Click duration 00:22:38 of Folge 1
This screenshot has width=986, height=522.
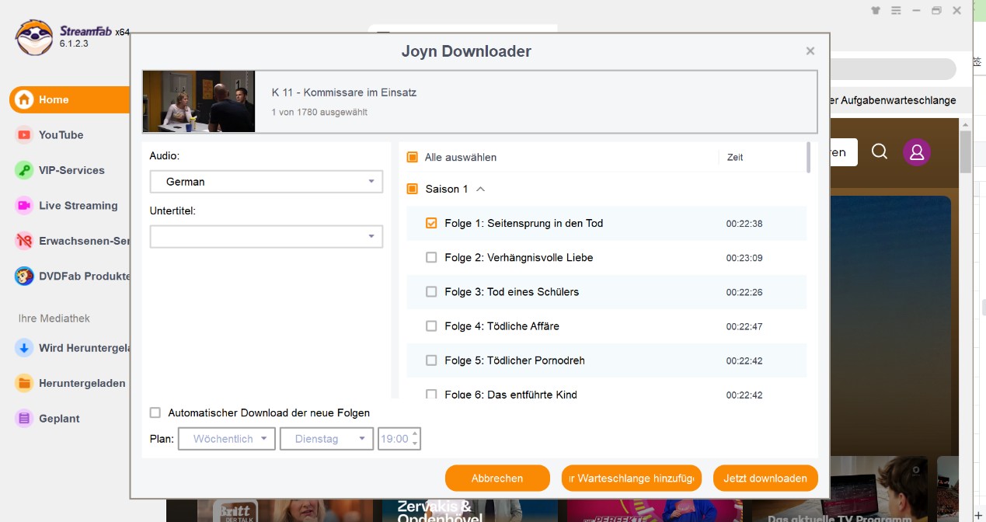click(x=744, y=224)
